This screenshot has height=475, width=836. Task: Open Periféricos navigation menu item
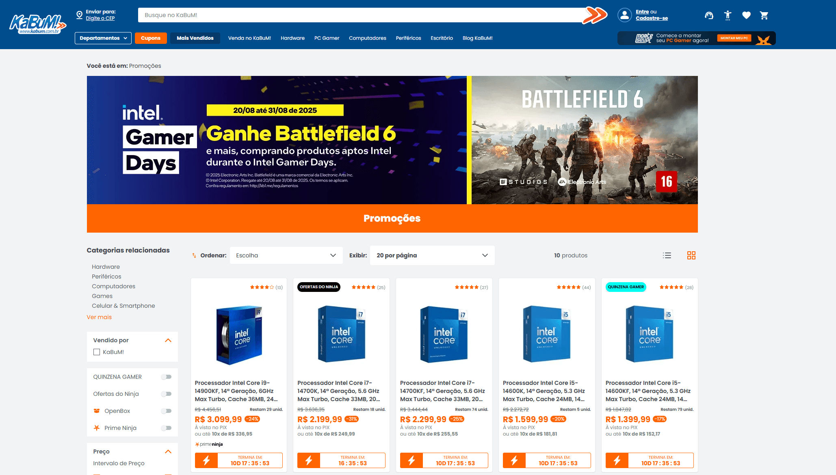click(x=408, y=38)
